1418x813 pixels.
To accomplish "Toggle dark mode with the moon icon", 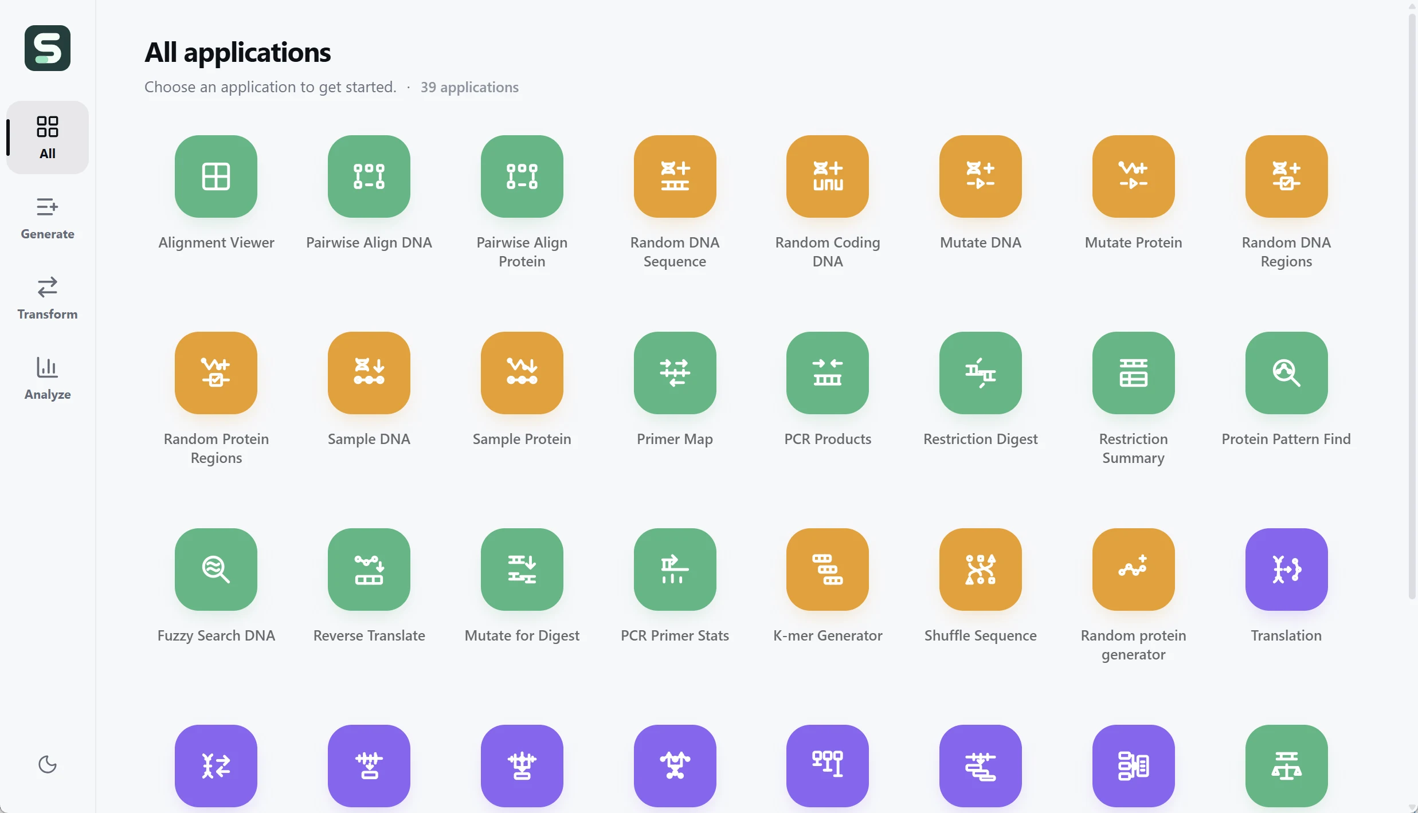I will (48, 764).
